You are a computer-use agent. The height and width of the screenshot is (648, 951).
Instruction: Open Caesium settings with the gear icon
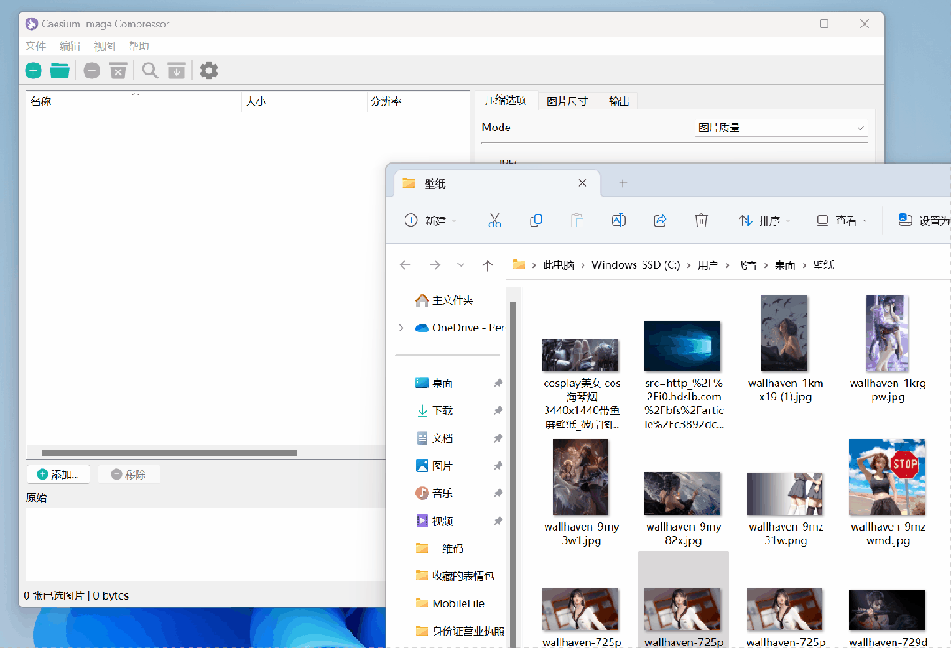coord(209,71)
